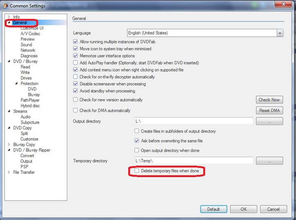The height and width of the screenshot is (220, 296).
Task: Open Diagnosis settings page
Action: tap(29, 56)
